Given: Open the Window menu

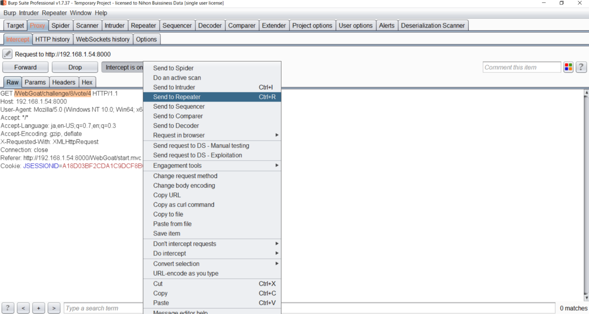Looking at the screenshot, I should (x=80, y=13).
